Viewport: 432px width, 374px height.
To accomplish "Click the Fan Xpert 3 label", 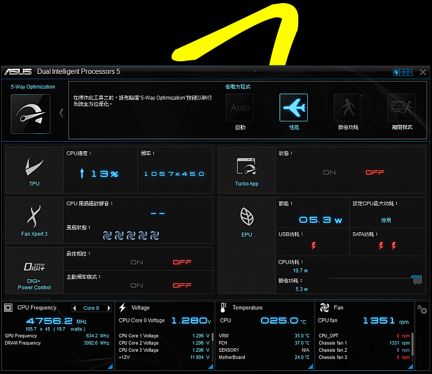I will 34,234.
